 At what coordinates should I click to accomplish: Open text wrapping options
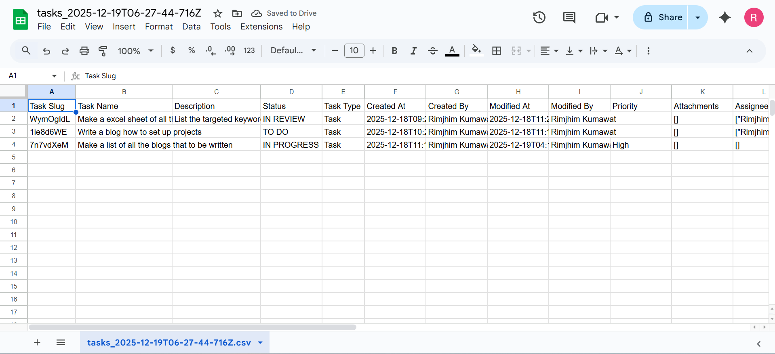click(x=598, y=51)
